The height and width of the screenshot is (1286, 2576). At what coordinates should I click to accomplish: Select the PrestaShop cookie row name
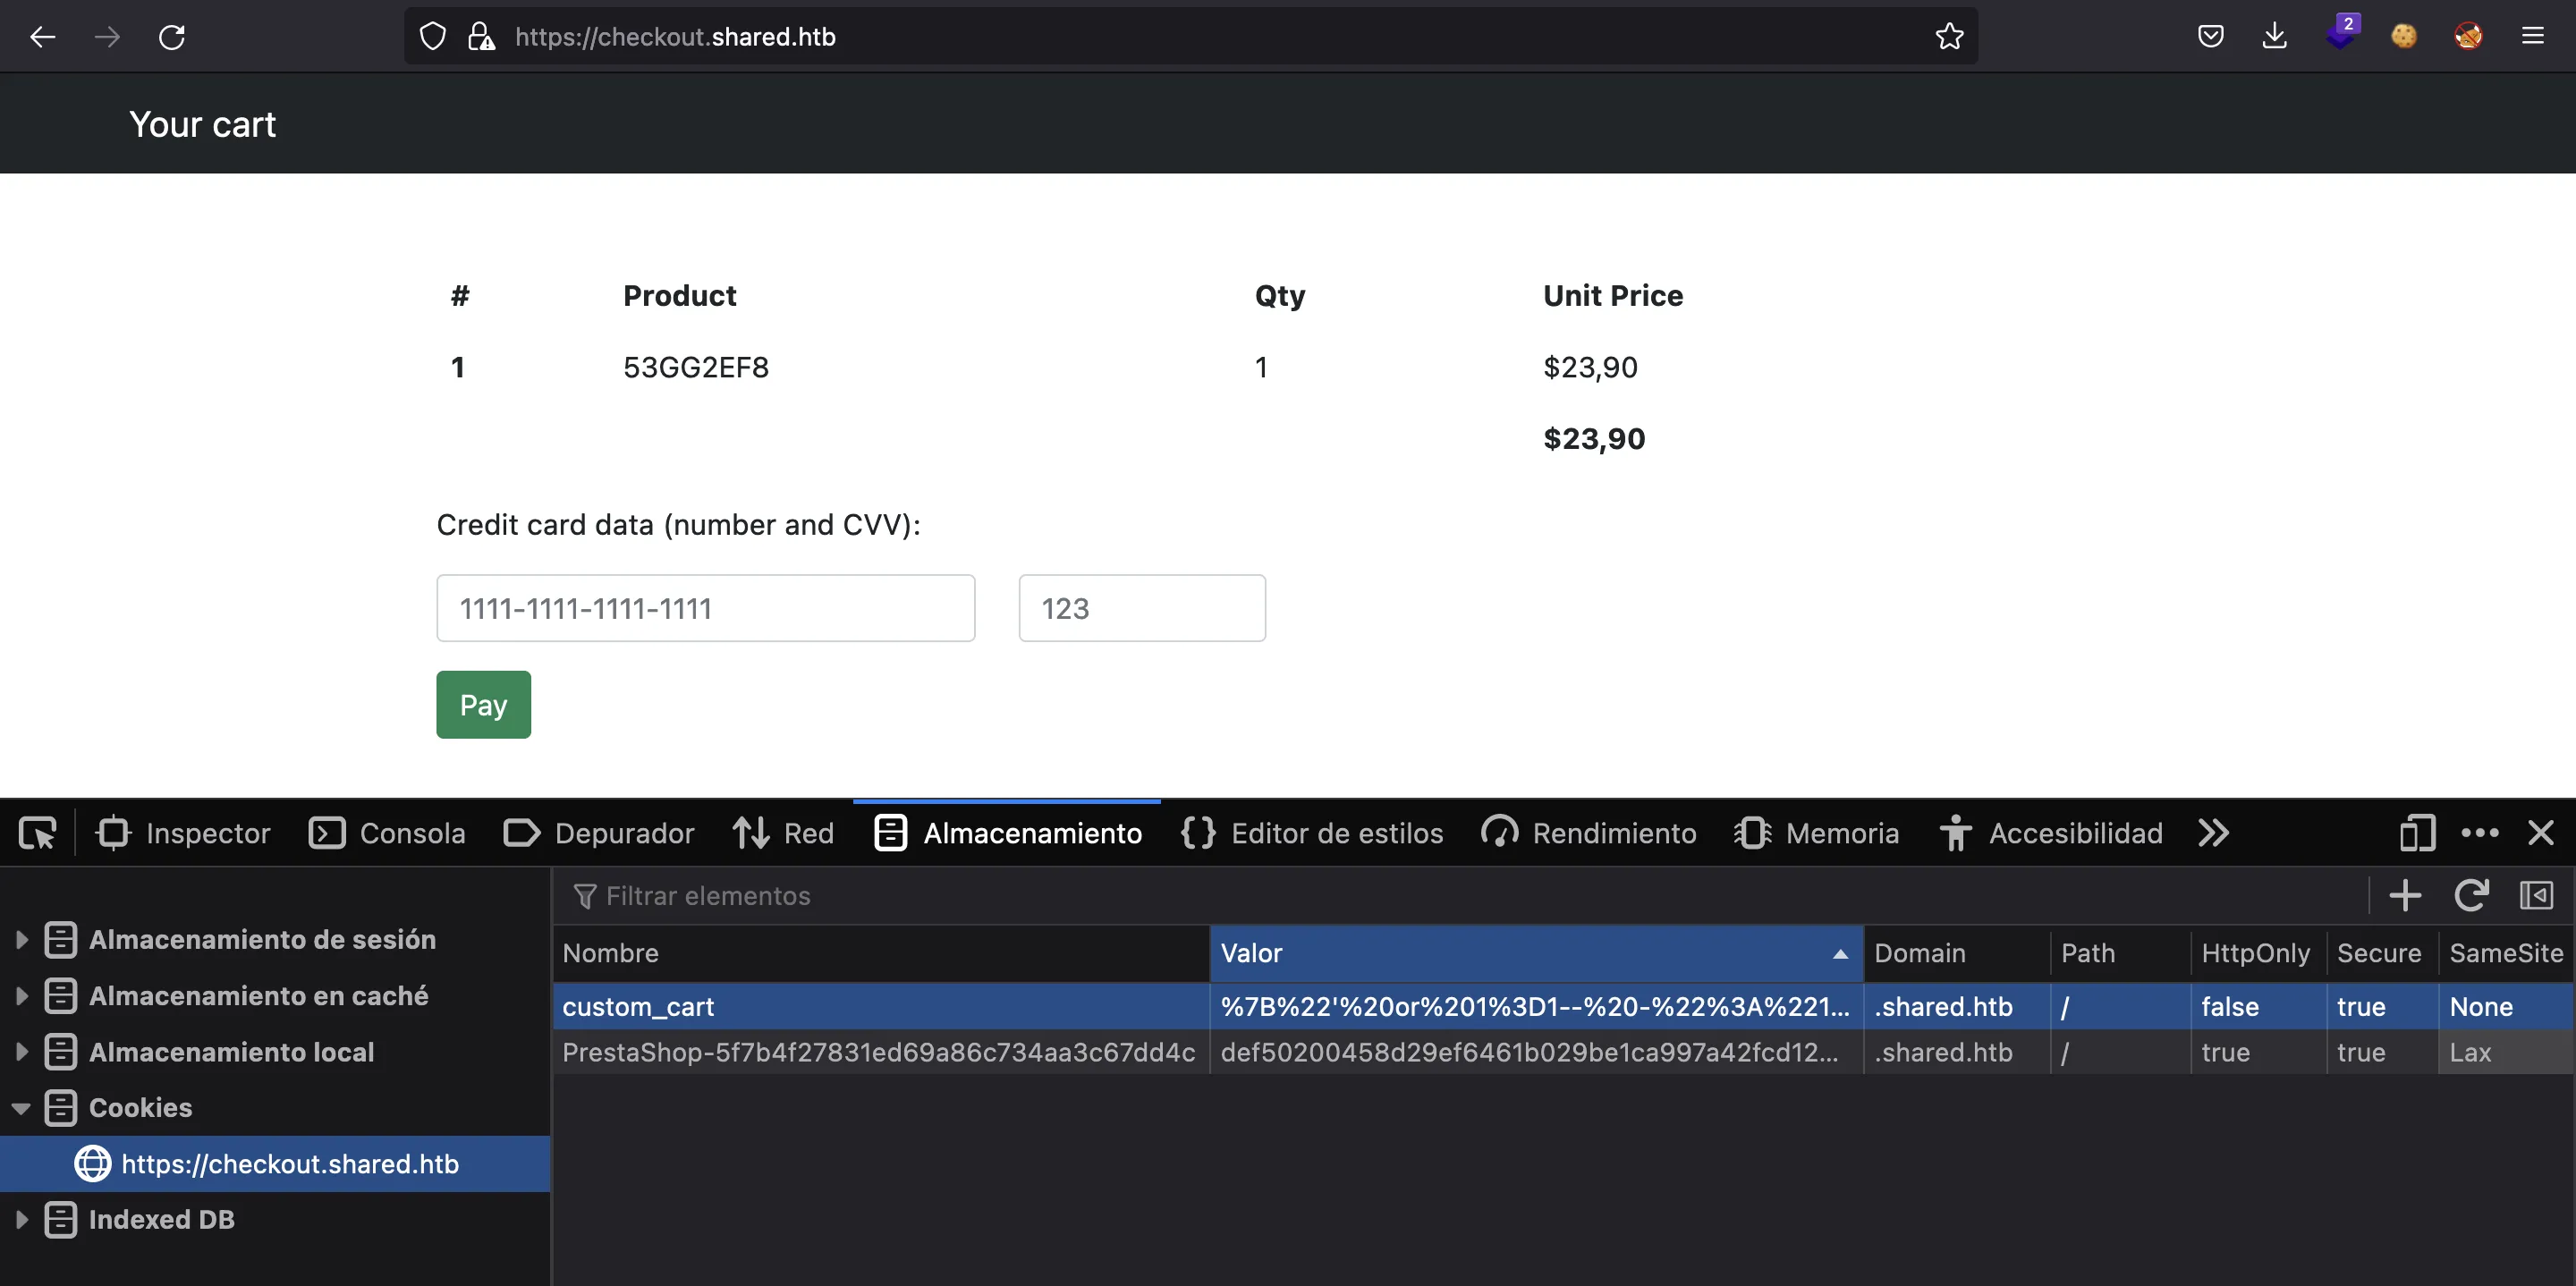[881, 1052]
